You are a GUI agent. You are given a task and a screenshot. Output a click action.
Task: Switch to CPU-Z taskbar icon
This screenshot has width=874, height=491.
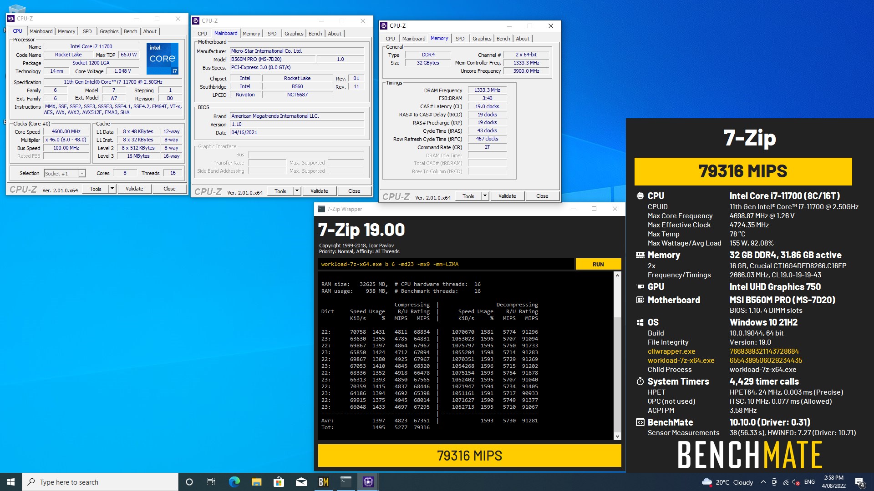(x=368, y=482)
